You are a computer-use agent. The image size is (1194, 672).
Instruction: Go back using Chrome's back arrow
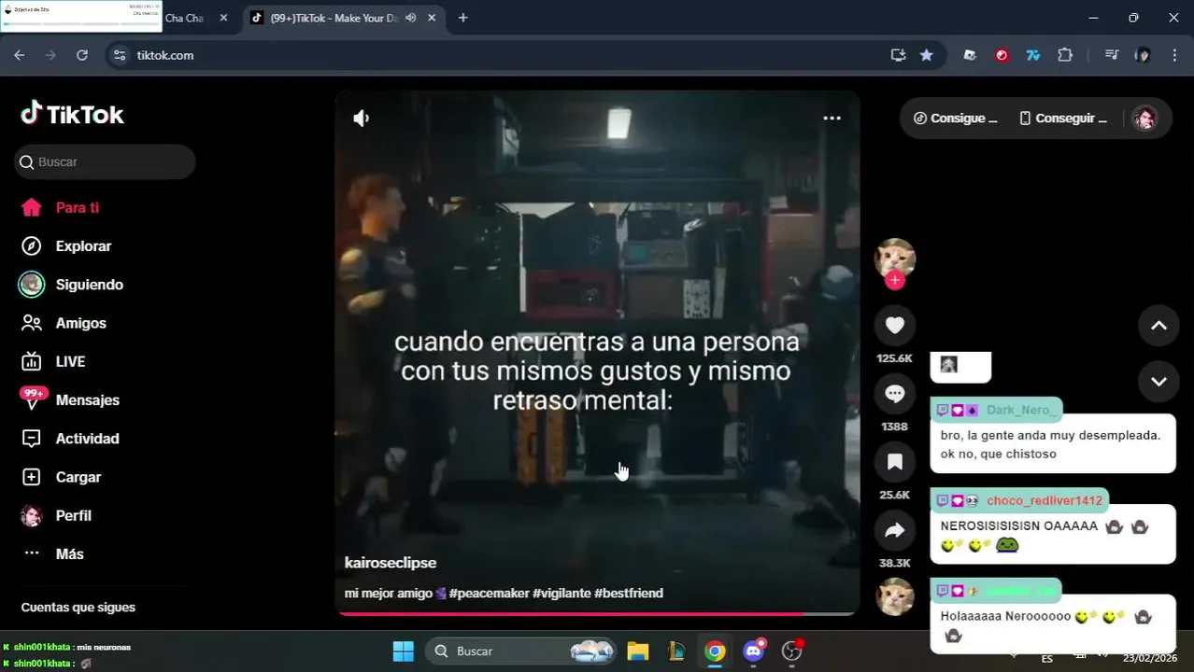pos(20,55)
